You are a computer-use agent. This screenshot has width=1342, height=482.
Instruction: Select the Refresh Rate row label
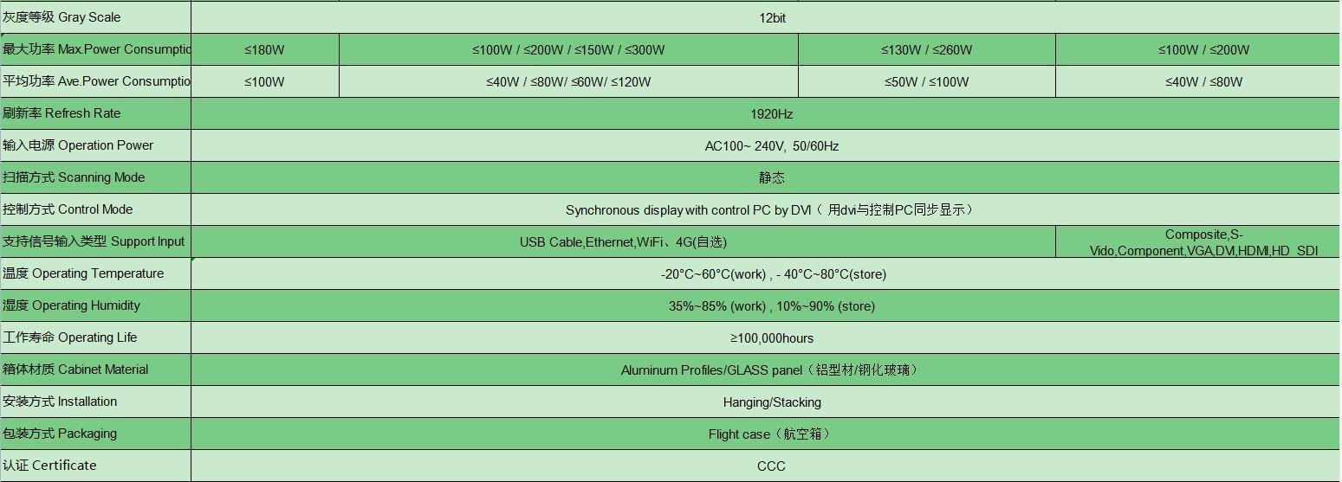coord(62,113)
